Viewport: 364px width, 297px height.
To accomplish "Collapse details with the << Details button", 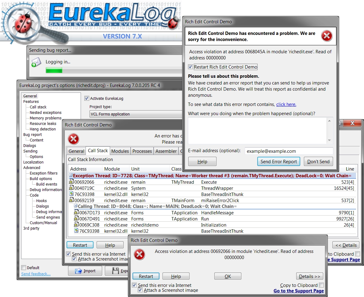I will click(346, 245).
